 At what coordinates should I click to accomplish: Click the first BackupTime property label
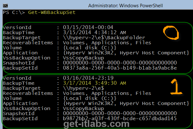tap(19, 33)
